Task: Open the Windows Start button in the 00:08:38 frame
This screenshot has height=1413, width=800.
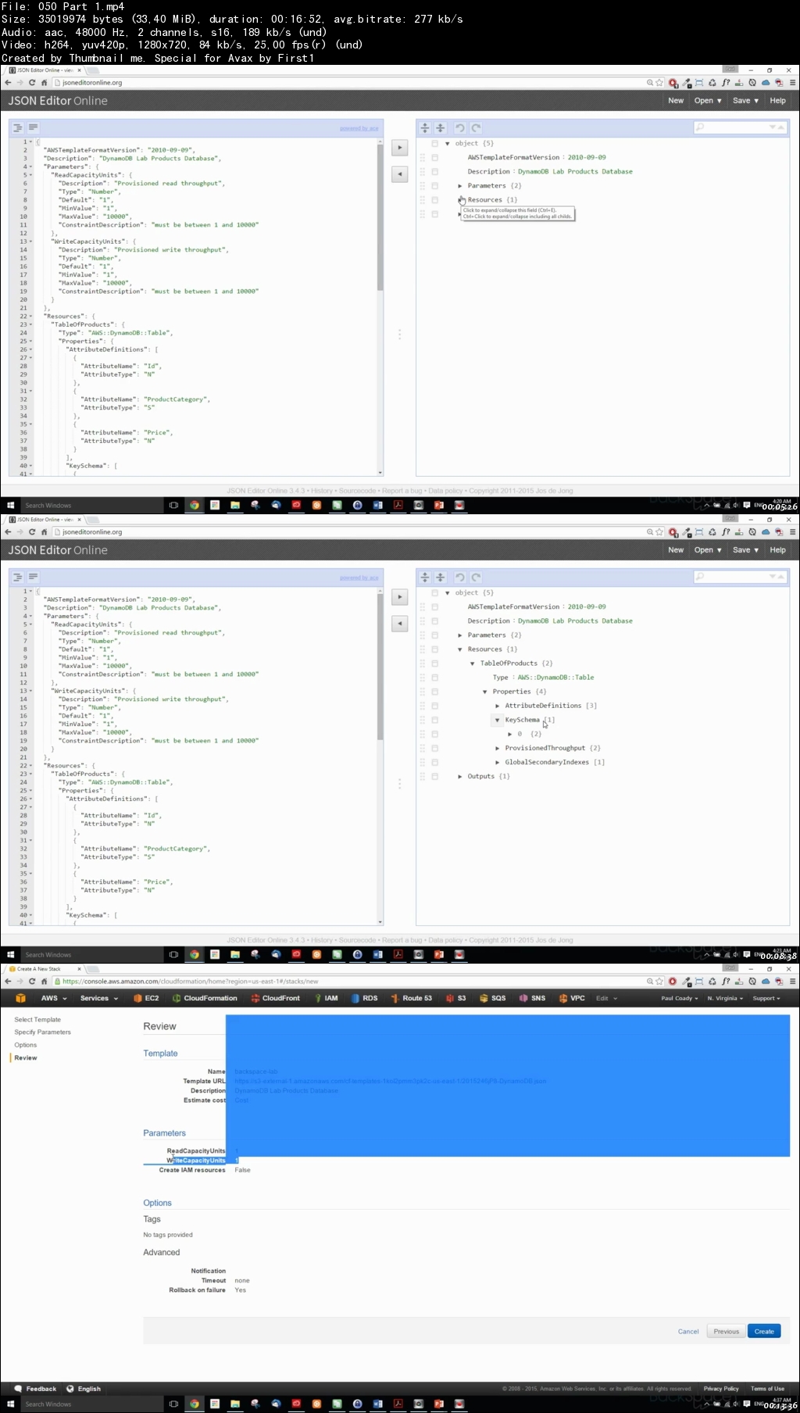Action: (10, 955)
